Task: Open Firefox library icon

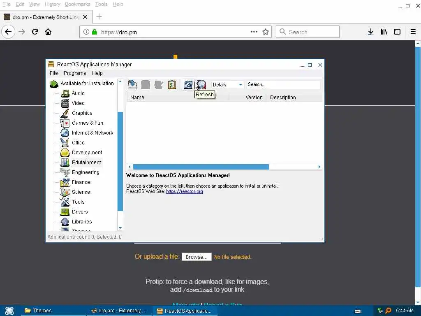Action: coord(384,32)
